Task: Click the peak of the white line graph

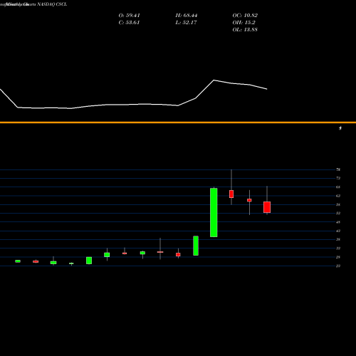Action: (214, 80)
